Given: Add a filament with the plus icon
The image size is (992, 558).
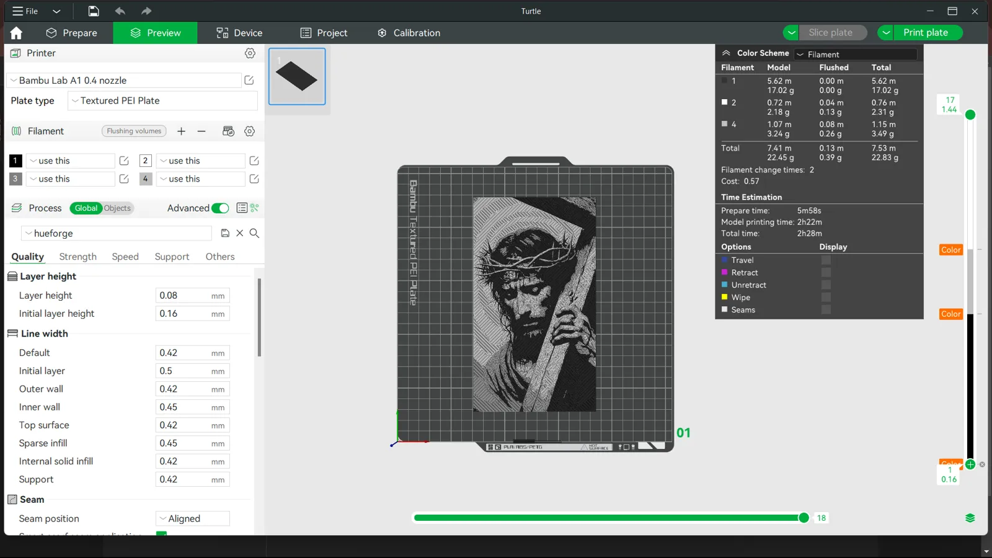Looking at the screenshot, I should [181, 131].
